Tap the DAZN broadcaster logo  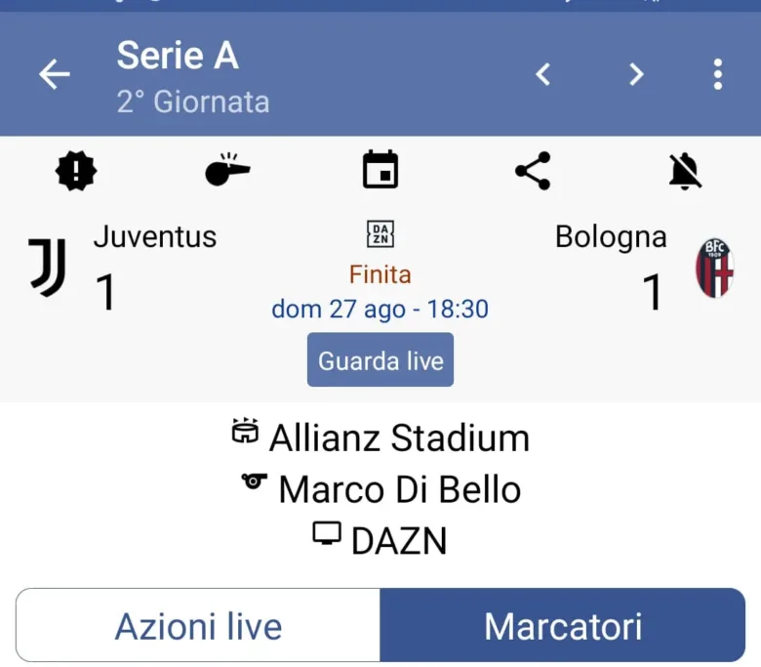point(380,234)
